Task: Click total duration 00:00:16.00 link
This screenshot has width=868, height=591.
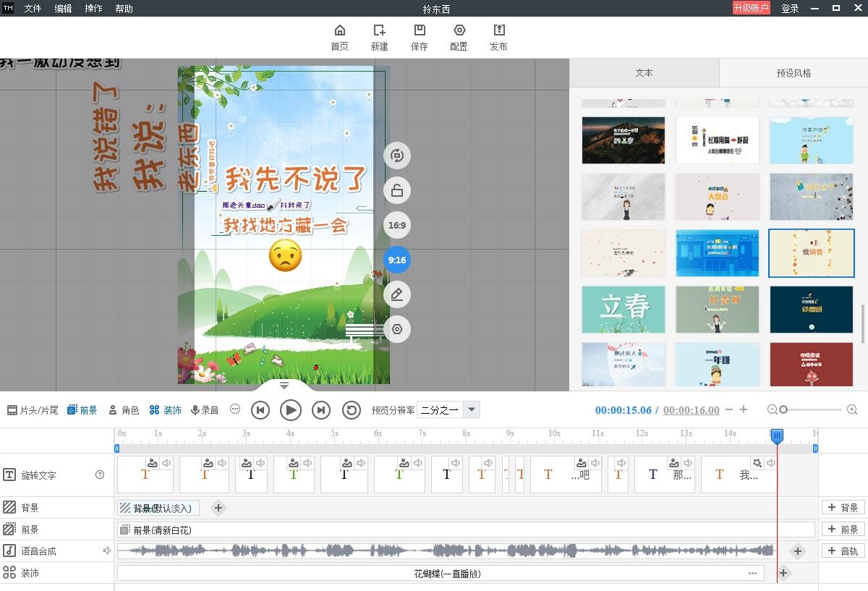Action: pyautogui.click(x=691, y=410)
